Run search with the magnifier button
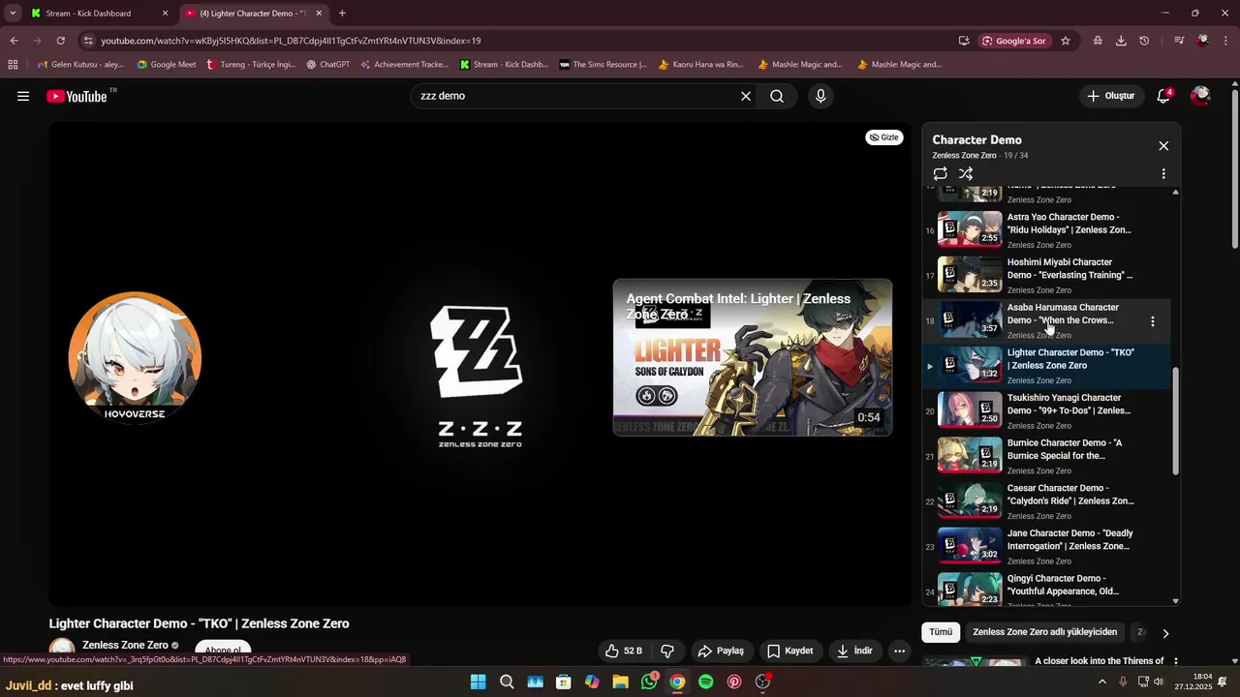Viewport: 1240px width, 697px height. (777, 96)
